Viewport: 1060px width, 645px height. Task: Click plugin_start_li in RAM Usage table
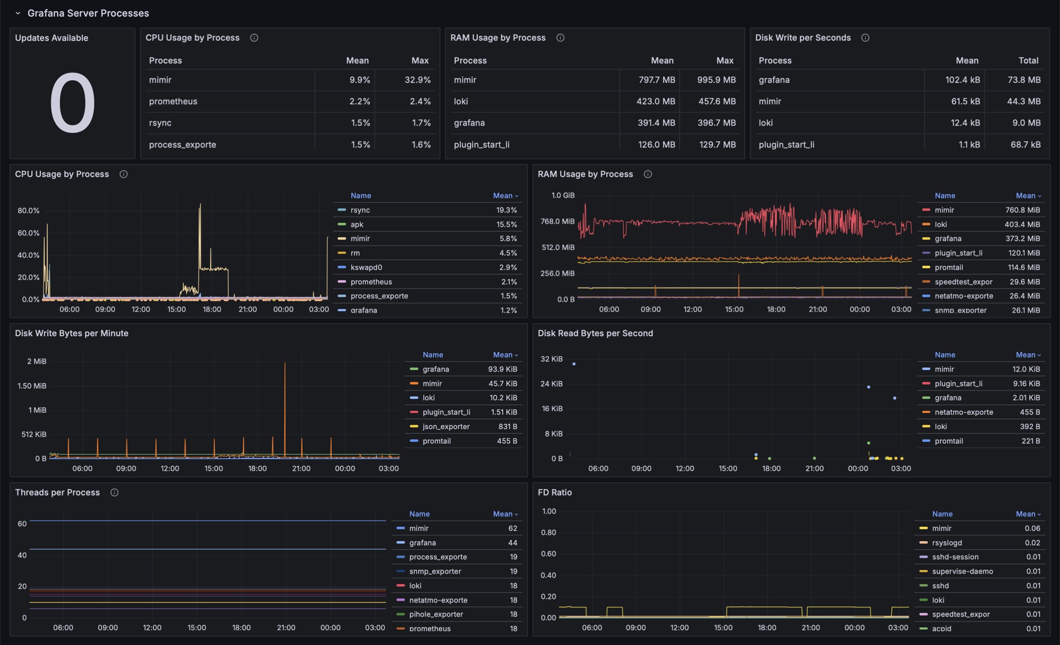482,145
